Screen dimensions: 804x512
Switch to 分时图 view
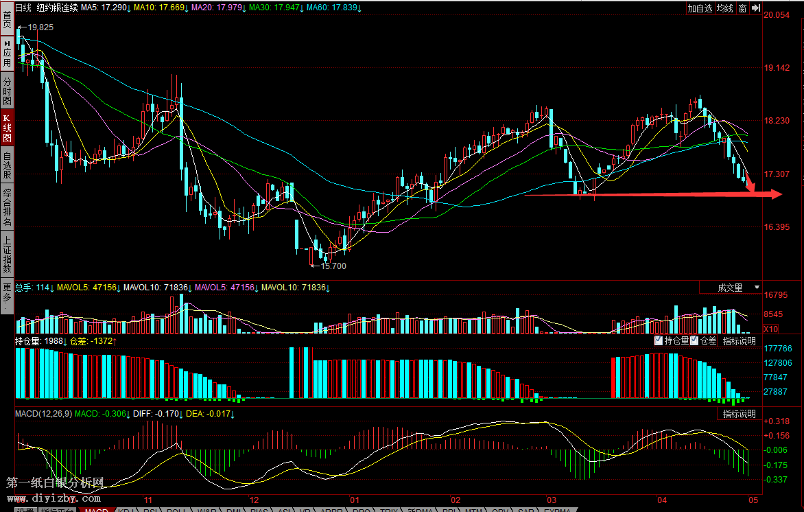coord(7,89)
